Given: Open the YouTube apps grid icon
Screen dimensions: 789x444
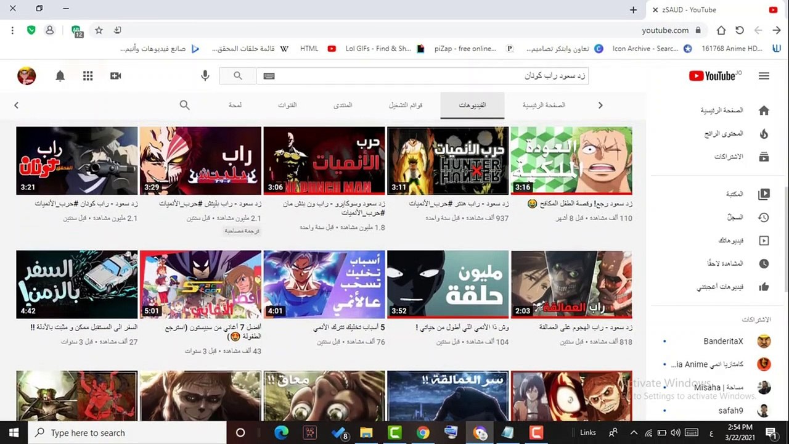Looking at the screenshot, I should click(88, 76).
